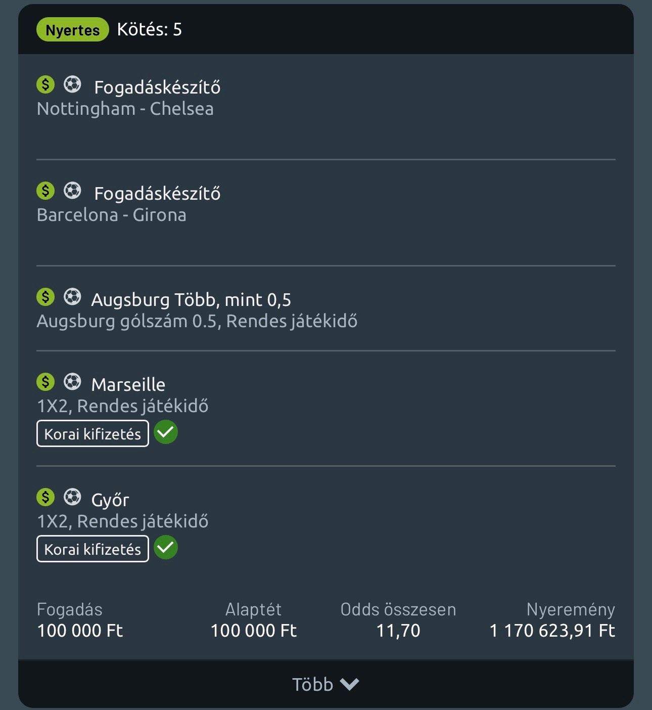Click the football icon for Nottingham - Chelsea bet

tap(72, 84)
